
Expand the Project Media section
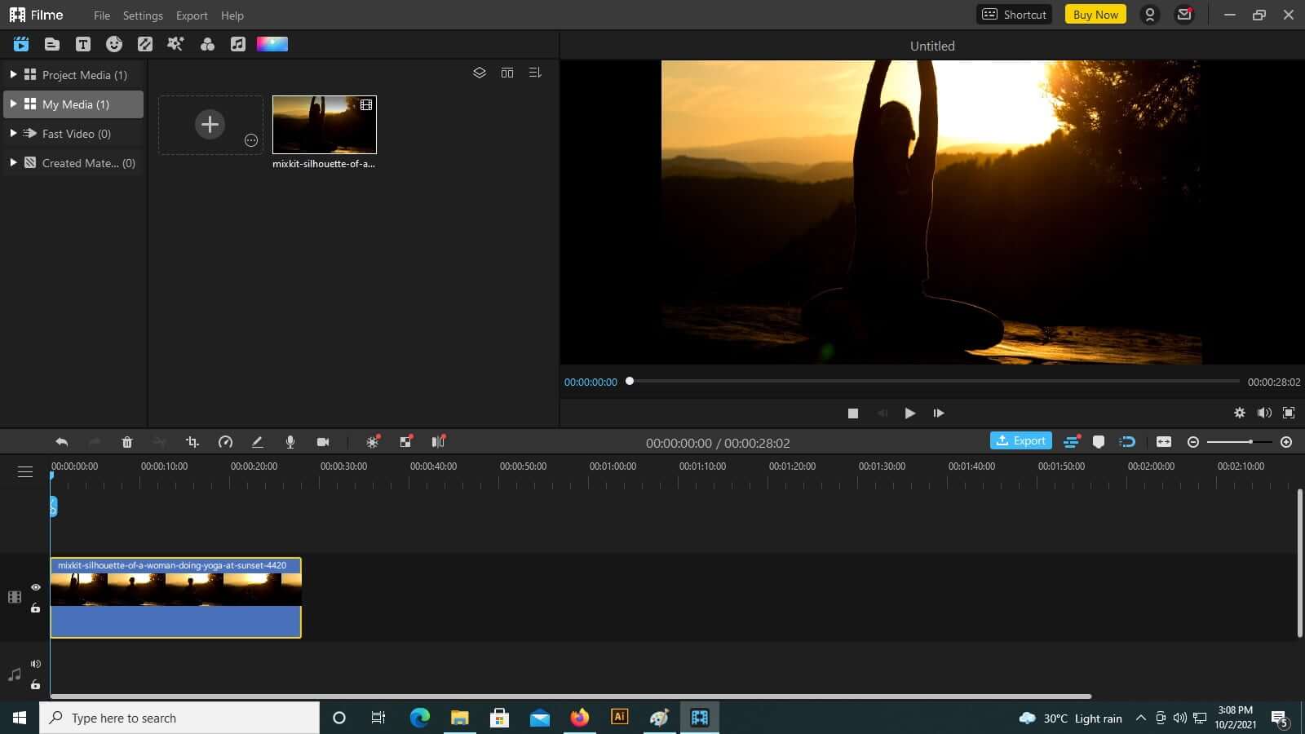13,74
